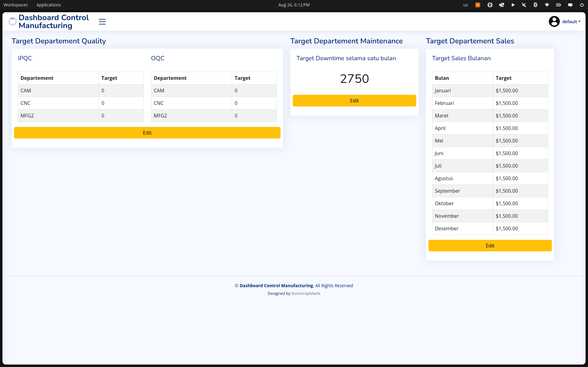
Task: Click the NSI logo icon
Action: 13,21
